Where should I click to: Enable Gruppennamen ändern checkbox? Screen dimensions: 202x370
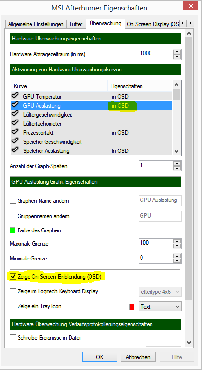(x=13, y=216)
